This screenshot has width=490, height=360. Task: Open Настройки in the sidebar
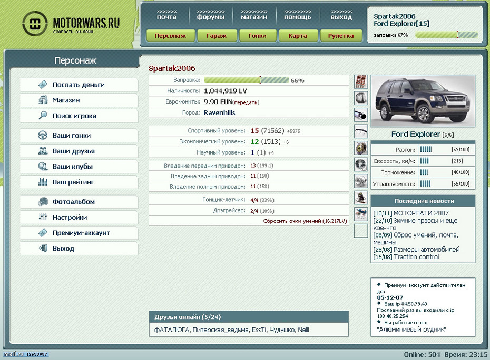click(x=79, y=217)
